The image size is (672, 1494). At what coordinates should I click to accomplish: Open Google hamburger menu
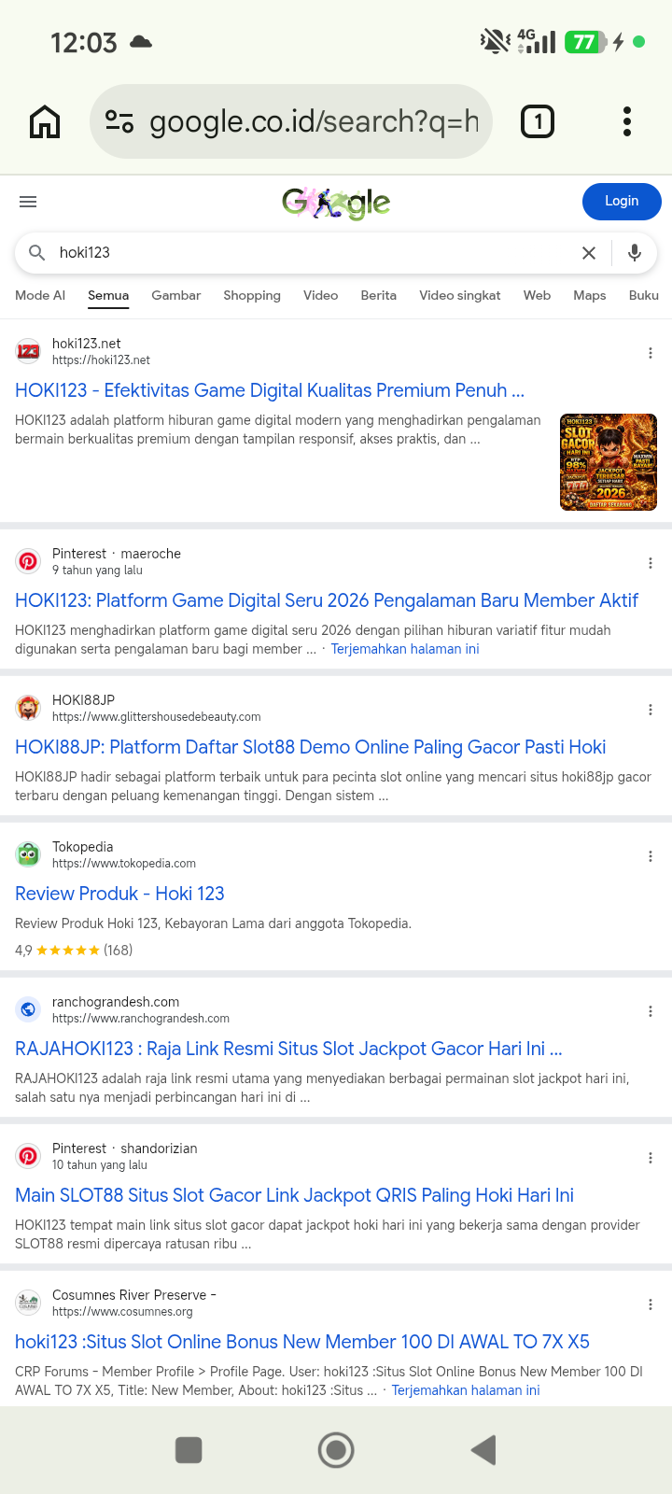pyautogui.click(x=28, y=202)
